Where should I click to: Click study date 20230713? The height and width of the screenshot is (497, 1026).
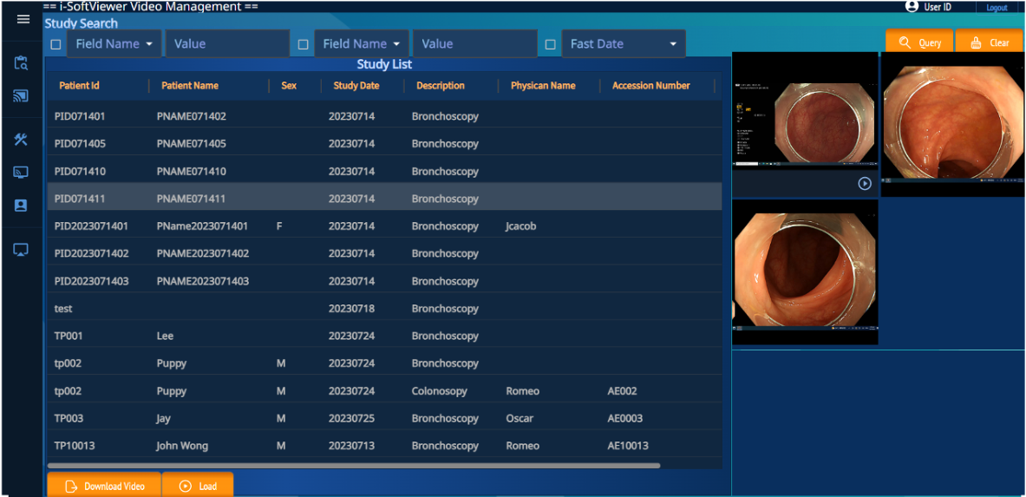(x=352, y=446)
